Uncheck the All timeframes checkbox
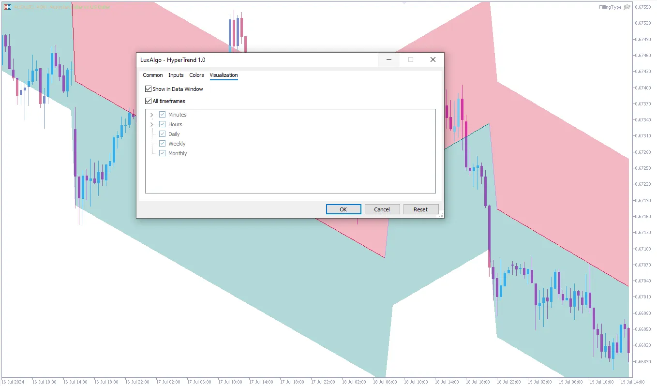Screen dimensions: 657x386 tap(148, 101)
